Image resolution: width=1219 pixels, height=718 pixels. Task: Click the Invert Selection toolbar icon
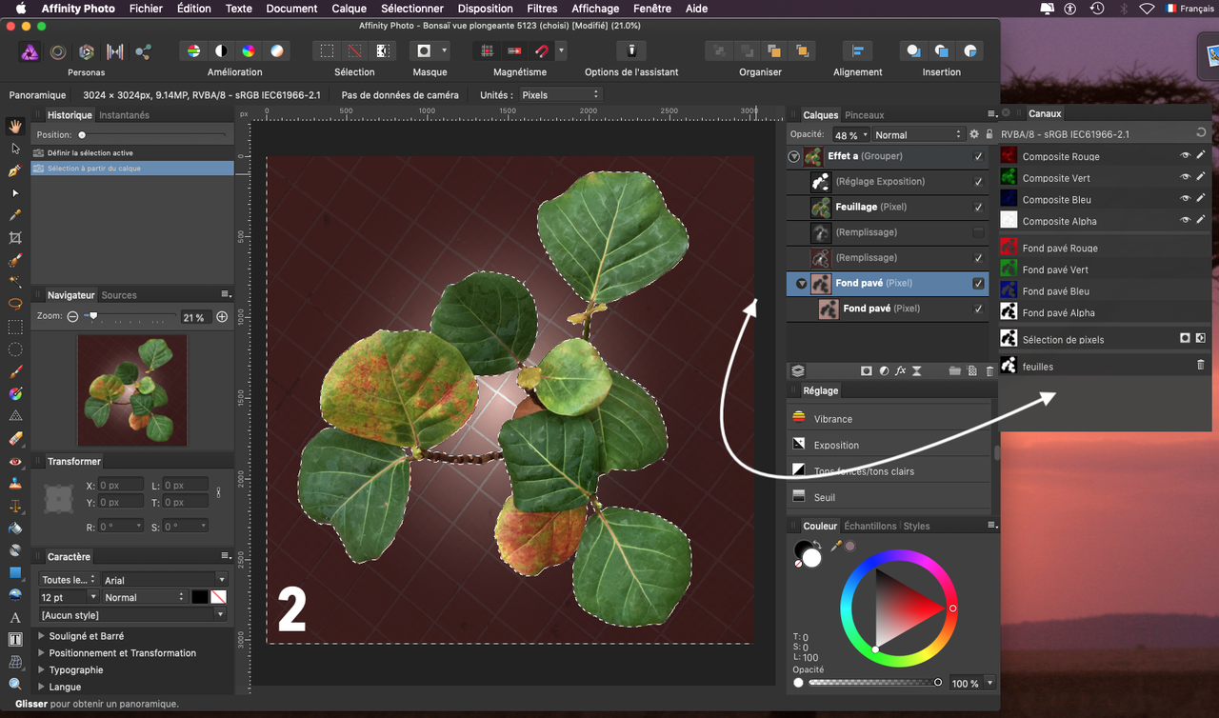tap(382, 51)
